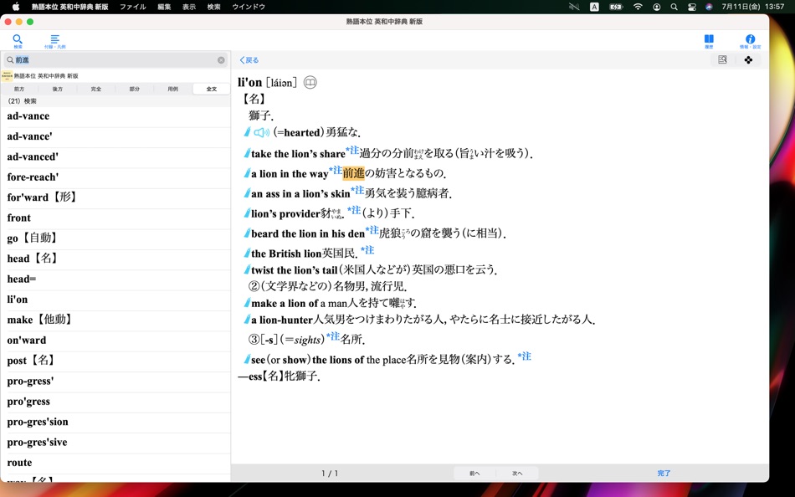Click the marker icon before 'twist the lion's tail'

point(247,269)
